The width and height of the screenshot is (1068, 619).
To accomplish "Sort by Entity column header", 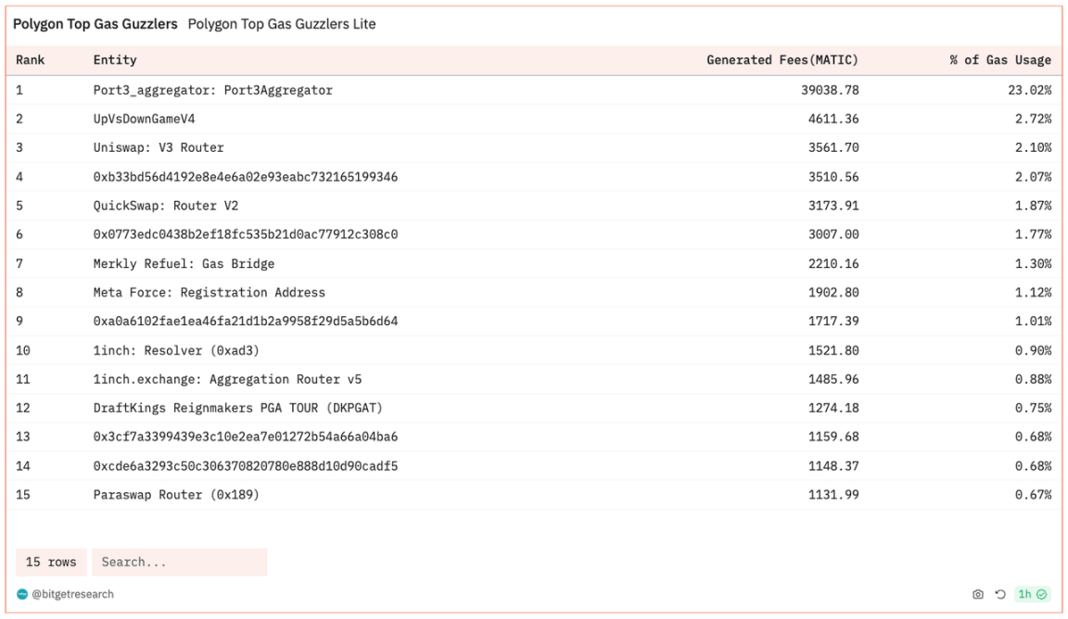I will (x=115, y=60).
